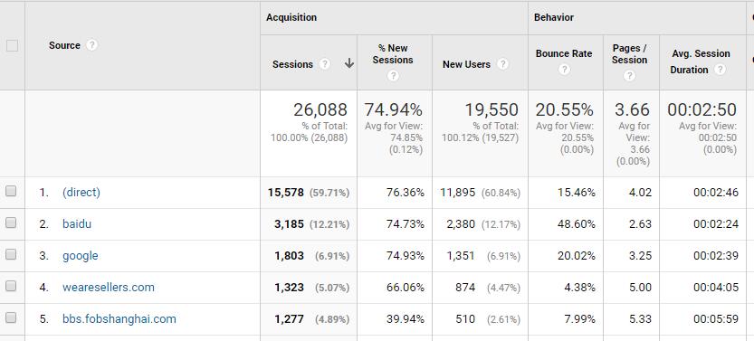
Task: Toggle the select-all checkbox in the header
Action: [x=12, y=45]
